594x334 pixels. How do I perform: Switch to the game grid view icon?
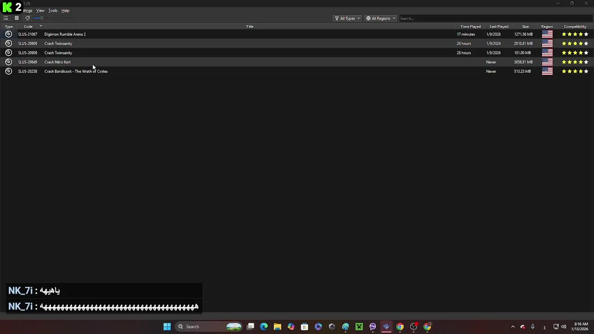click(17, 18)
